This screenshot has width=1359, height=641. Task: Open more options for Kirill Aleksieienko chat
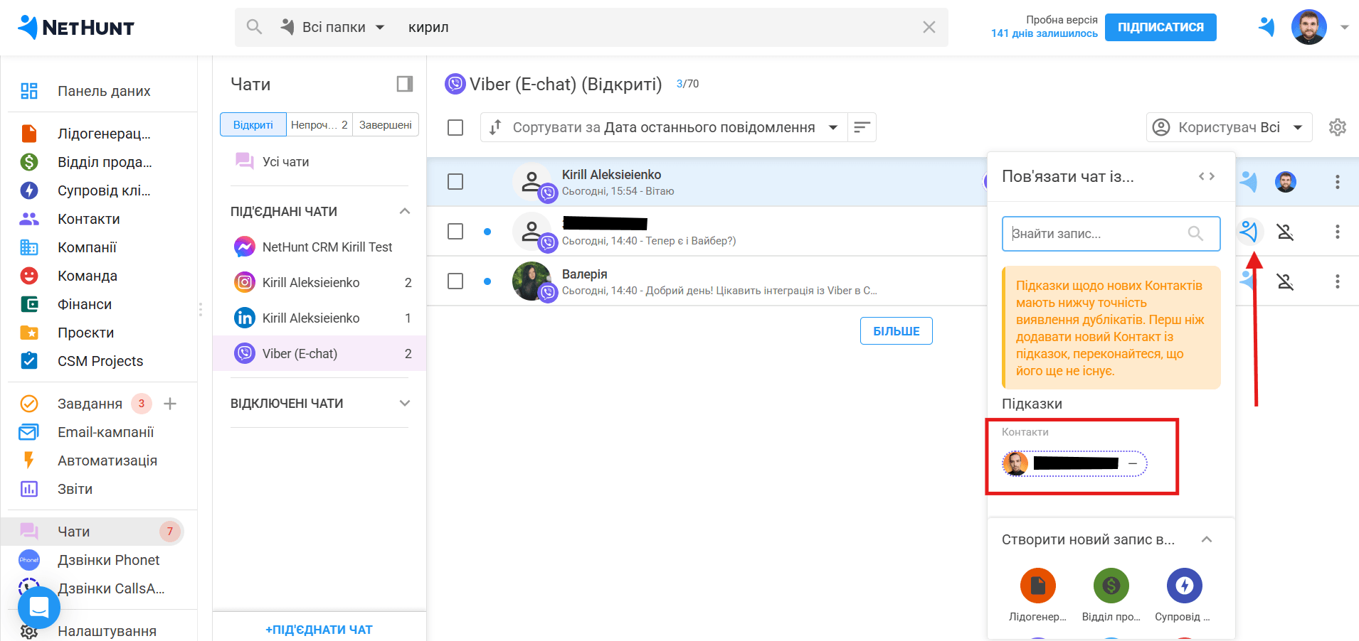pyautogui.click(x=1338, y=182)
